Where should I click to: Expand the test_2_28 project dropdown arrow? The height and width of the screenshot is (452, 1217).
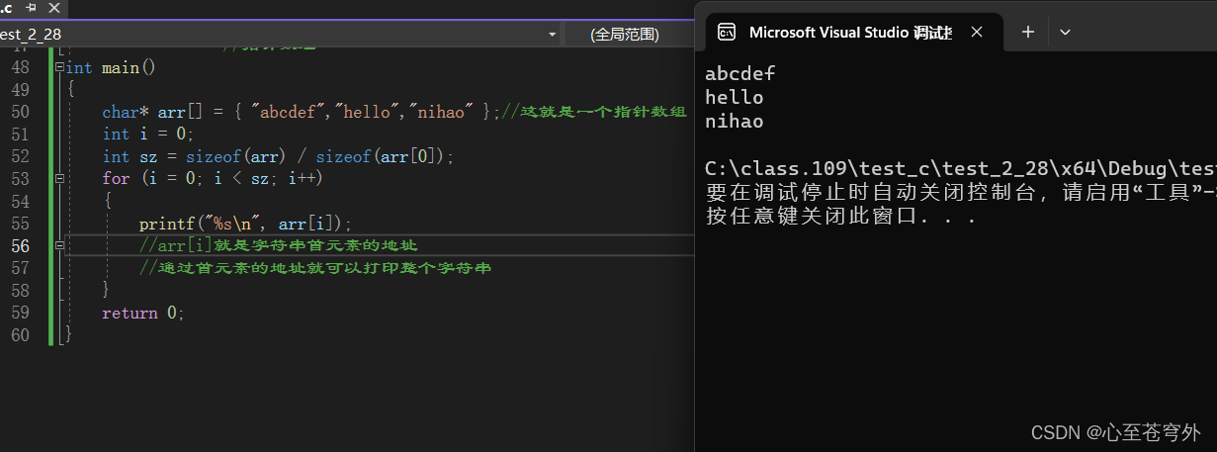tap(553, 35)
